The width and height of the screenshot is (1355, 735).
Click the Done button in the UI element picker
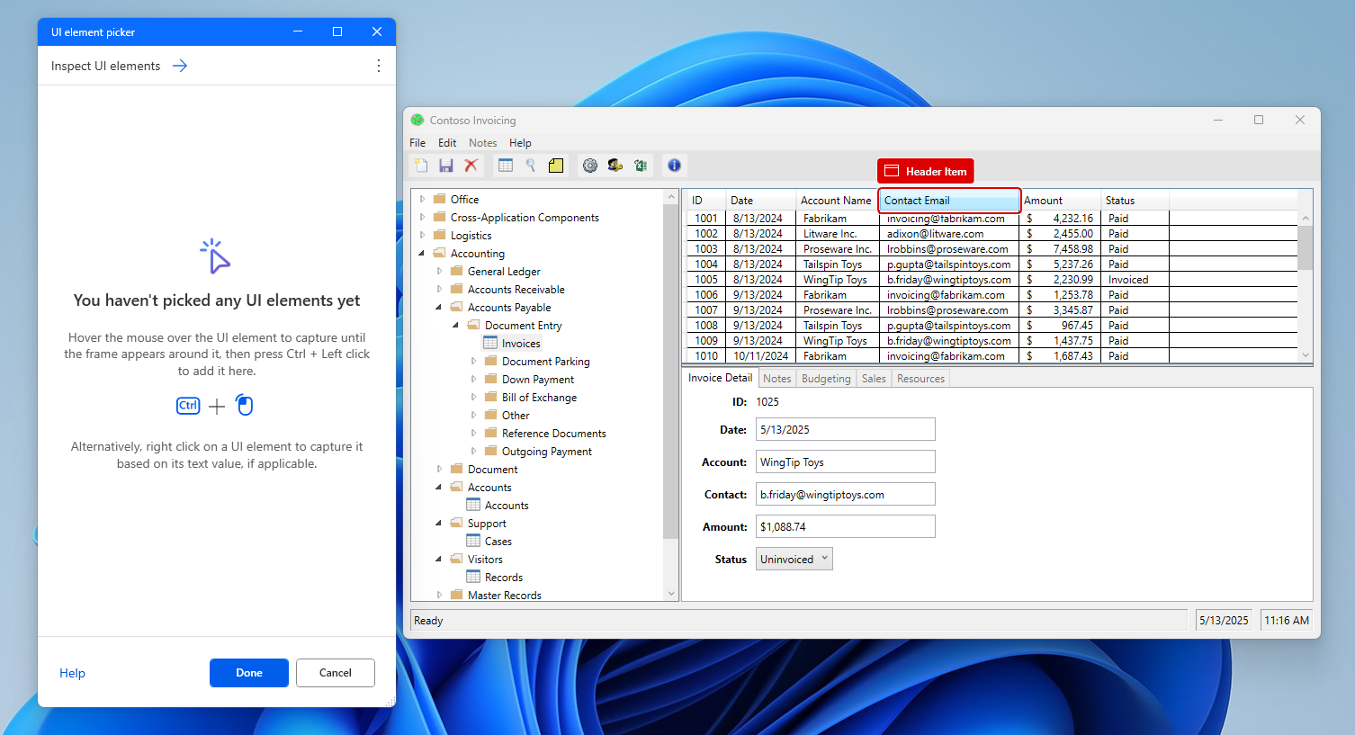[248, 673]
